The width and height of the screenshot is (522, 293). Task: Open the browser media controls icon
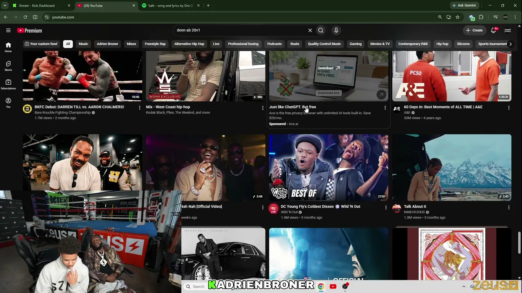pos(495,17)
